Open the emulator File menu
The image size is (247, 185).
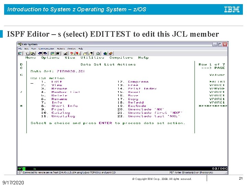(x=20, y=49)
